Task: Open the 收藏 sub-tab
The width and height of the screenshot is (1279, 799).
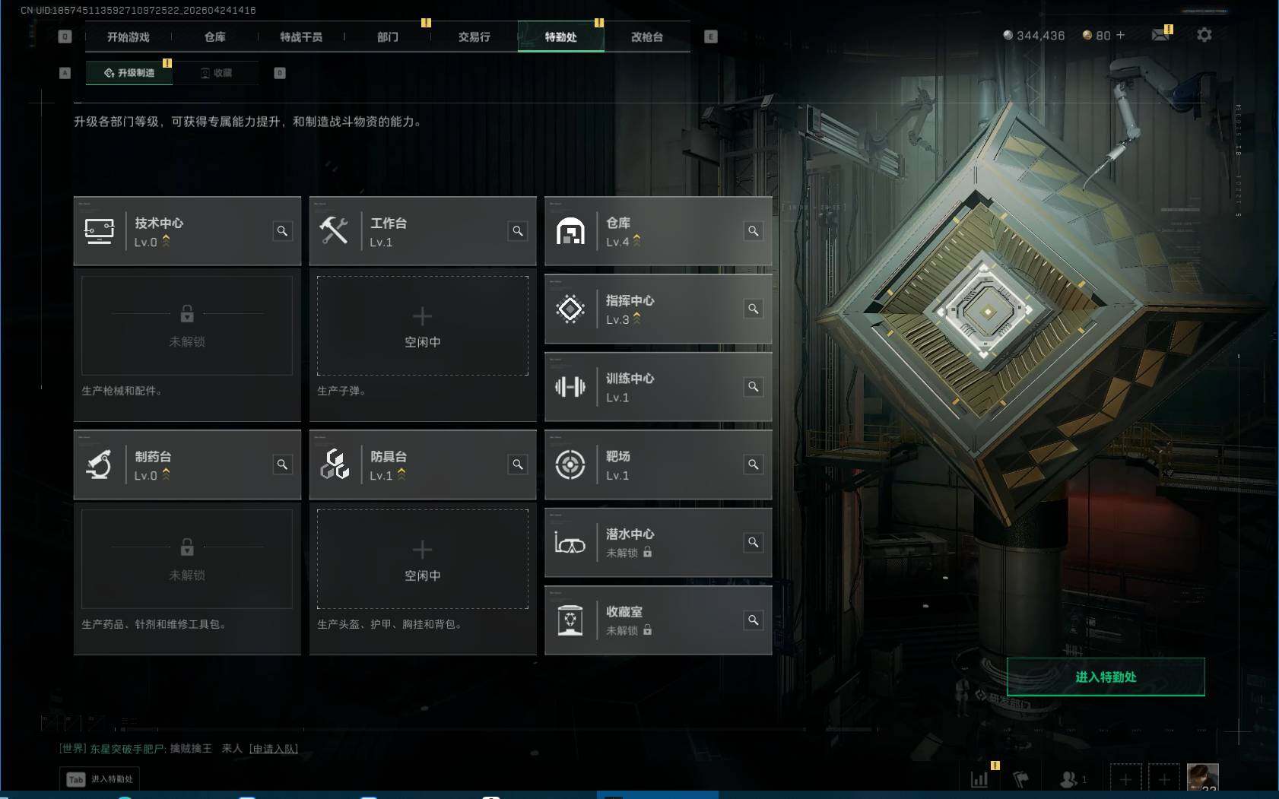Action: pos(216,73)
